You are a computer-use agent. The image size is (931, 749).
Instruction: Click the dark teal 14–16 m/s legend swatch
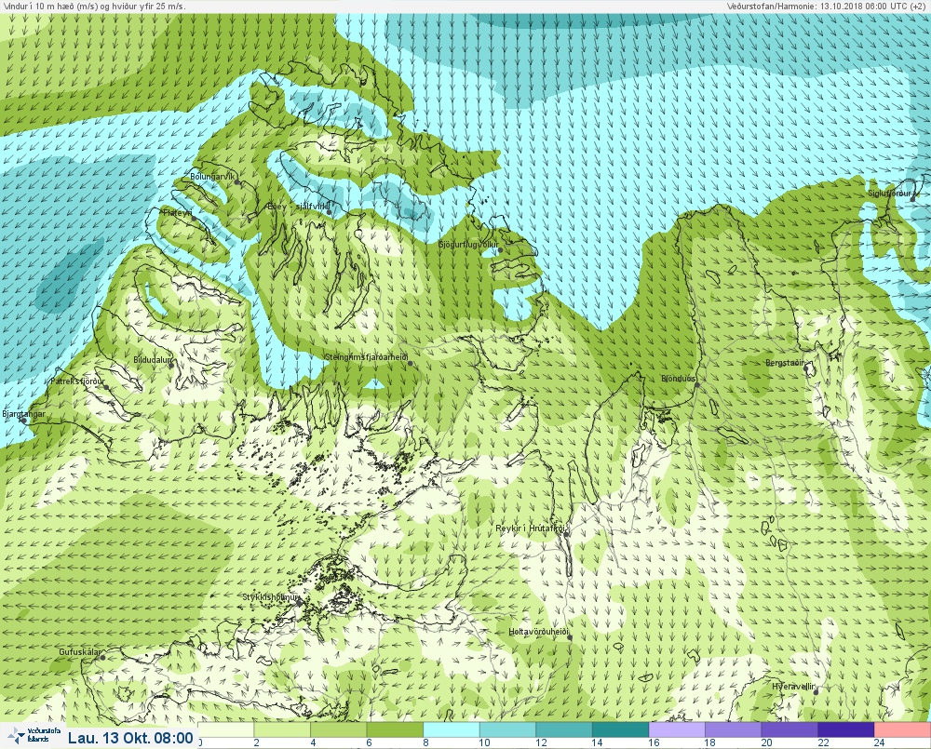(x=620, y=729)
